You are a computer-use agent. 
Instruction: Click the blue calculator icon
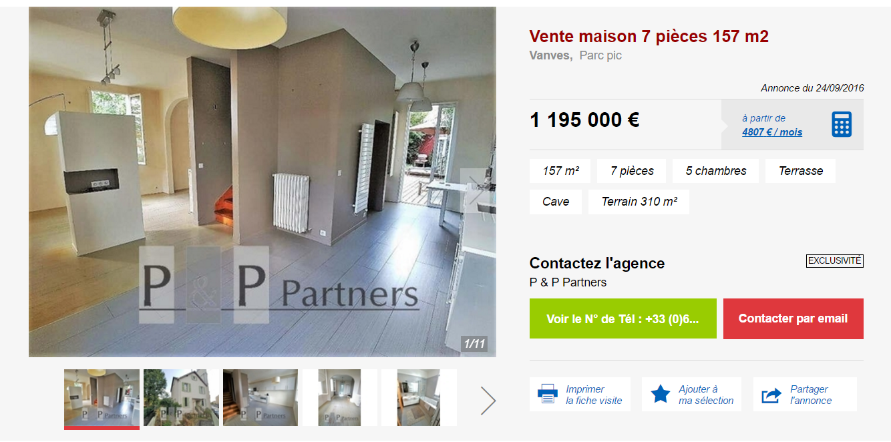842,124
